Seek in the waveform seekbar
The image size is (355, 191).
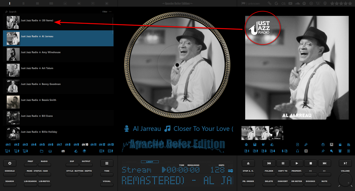173,146
